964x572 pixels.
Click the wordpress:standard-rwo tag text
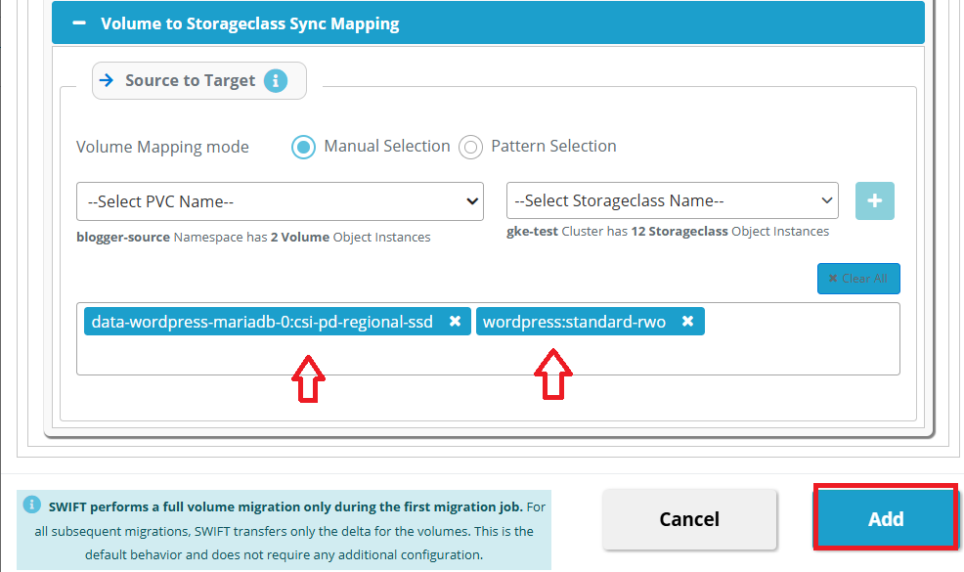[x=574, y=322]
